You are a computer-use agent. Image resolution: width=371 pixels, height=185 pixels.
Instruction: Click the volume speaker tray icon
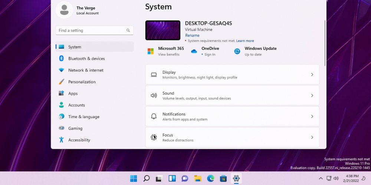336,178
